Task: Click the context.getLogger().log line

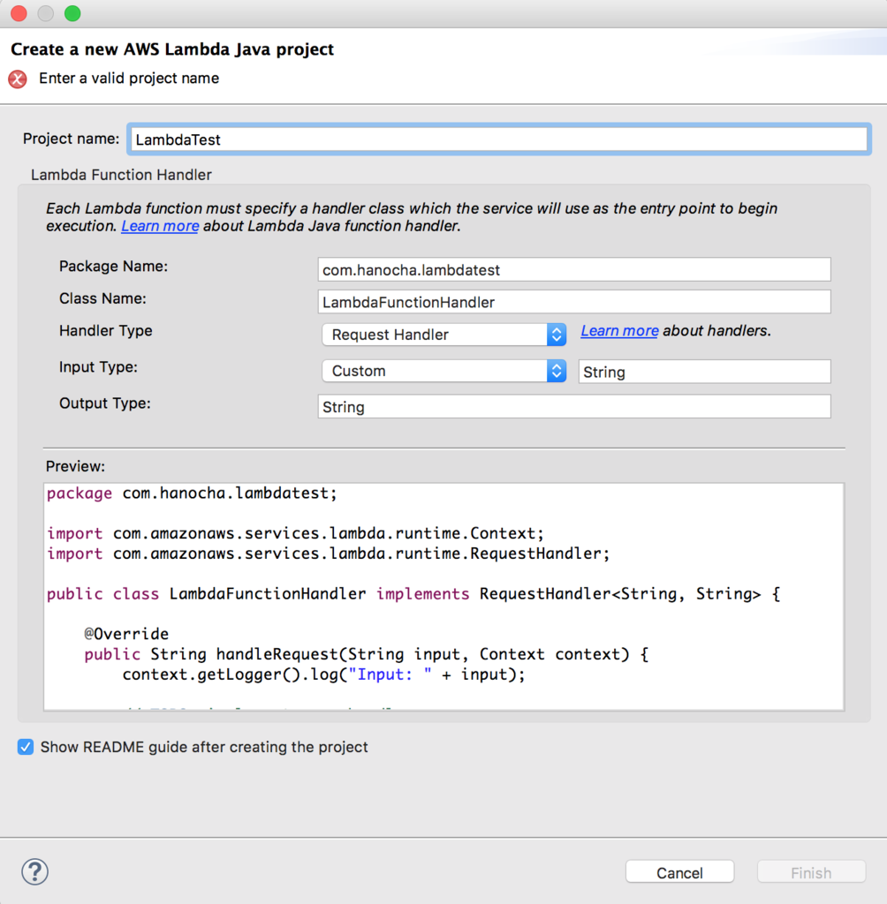Action: click(323, 675)
